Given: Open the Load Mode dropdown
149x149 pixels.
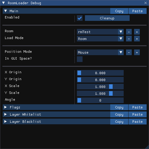Looking at the screenshot, I should coord(100,39).
